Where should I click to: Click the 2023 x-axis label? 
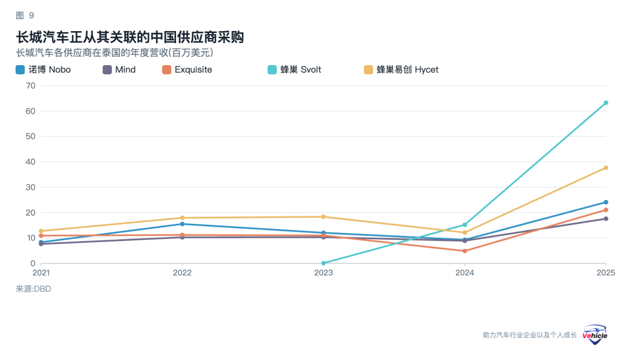click(x=324, y=273)
